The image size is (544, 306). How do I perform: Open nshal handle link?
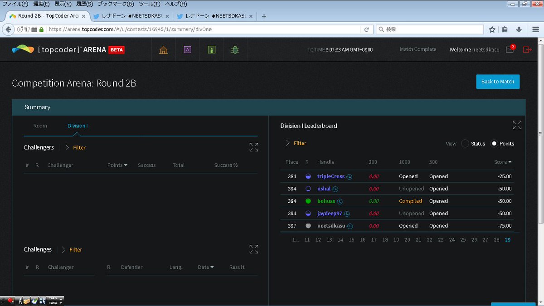[x=324, y=189]
